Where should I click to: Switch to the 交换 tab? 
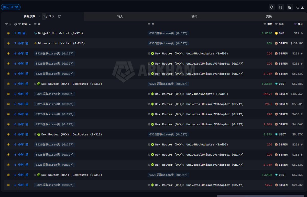269,16
